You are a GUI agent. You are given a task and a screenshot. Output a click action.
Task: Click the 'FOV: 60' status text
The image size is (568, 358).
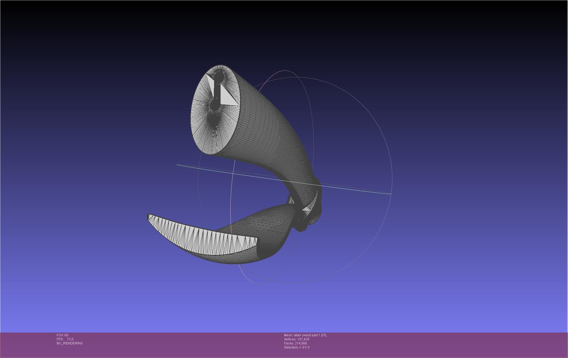(x=62, y=335)
